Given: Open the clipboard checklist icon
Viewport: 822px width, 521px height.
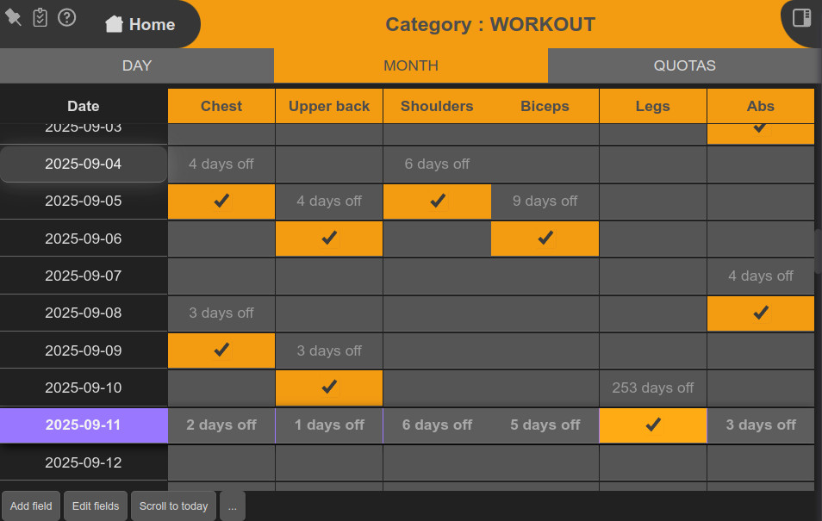Looking at the screenshot, I should [x=40, y=17].
